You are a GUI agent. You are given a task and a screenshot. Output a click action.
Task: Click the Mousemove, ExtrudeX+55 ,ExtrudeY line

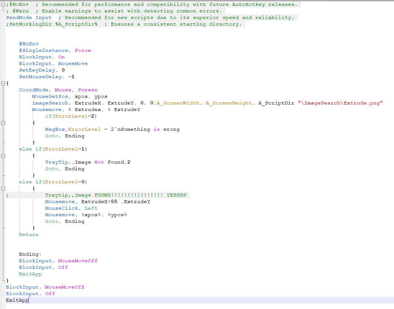97,202
